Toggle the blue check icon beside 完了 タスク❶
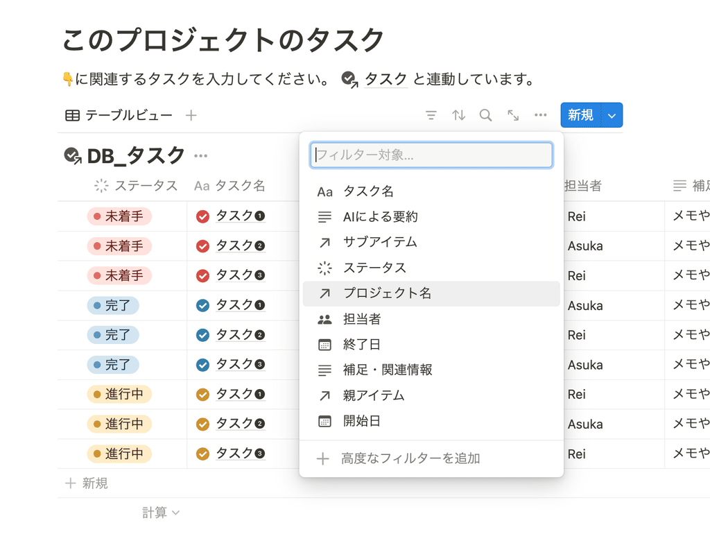710x534 pixels. 202,305
